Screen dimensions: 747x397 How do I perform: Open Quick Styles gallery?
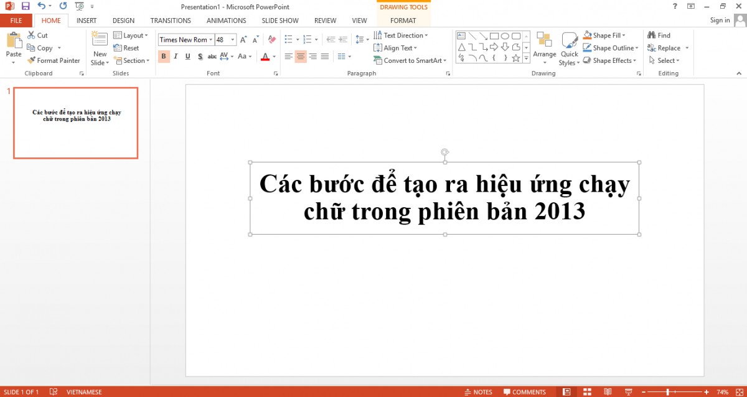569,49
